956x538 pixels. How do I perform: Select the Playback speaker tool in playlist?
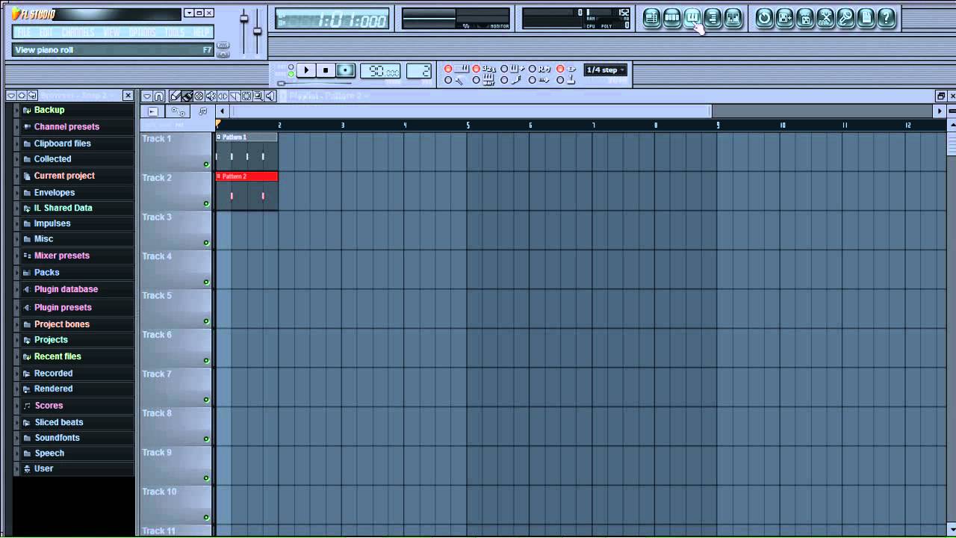[x=270, y=96]
